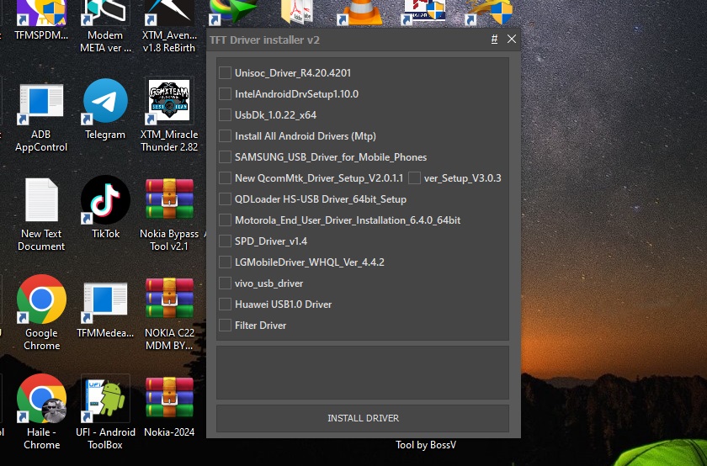
Task: Click the Tool by BossV text
Action: (426, 445)
